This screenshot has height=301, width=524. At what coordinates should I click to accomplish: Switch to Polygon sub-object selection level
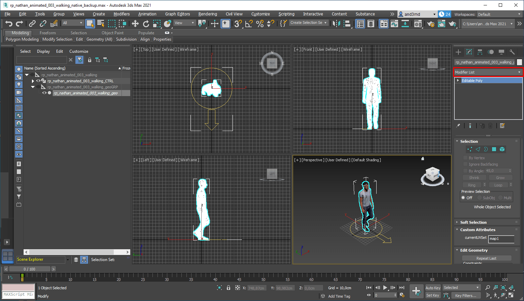click(x=494, y=149)
